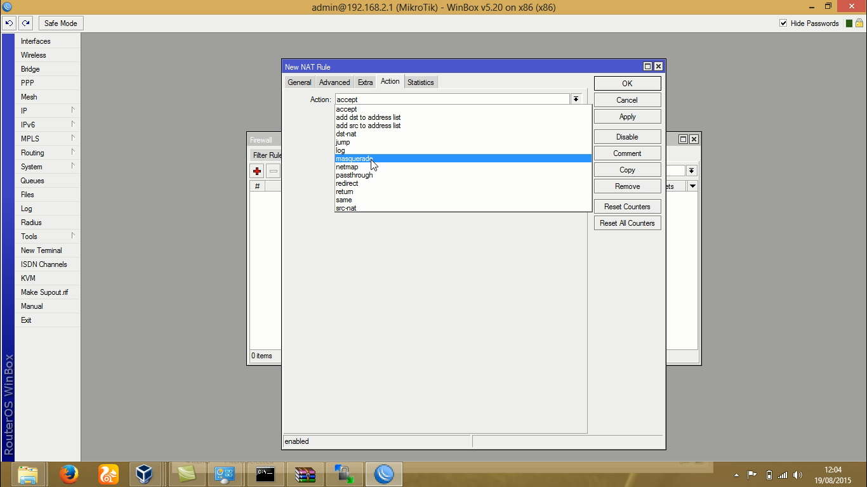
Task: Click the # column header in Firewall table
Action: [x=257, y=186]
